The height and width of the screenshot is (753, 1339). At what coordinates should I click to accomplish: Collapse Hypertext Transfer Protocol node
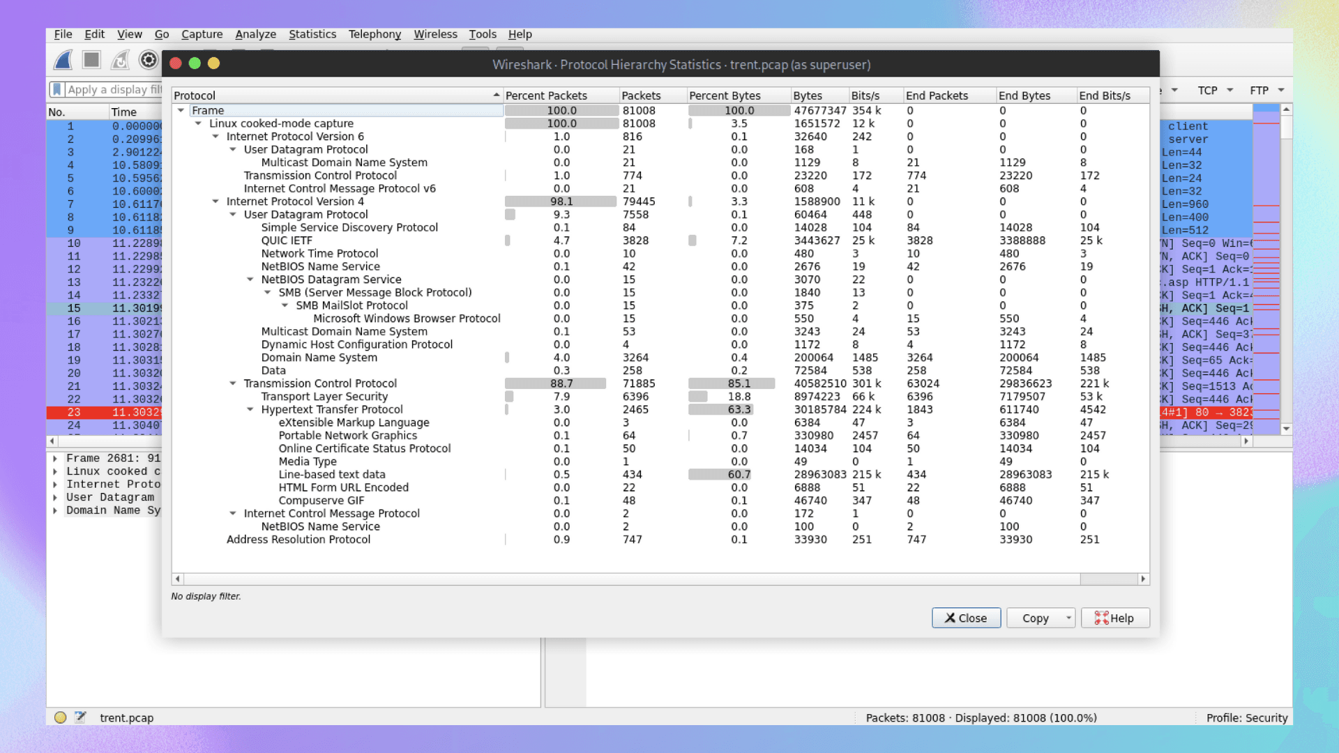pyautogui.click(x=250, y=410)
